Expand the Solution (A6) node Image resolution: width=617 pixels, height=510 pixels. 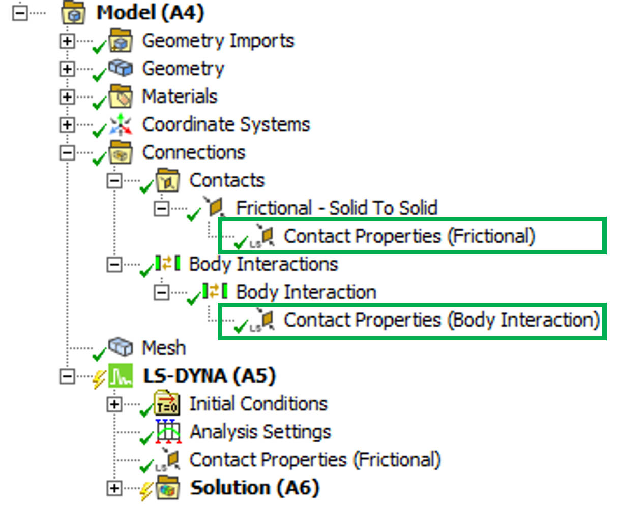[114, 488]
